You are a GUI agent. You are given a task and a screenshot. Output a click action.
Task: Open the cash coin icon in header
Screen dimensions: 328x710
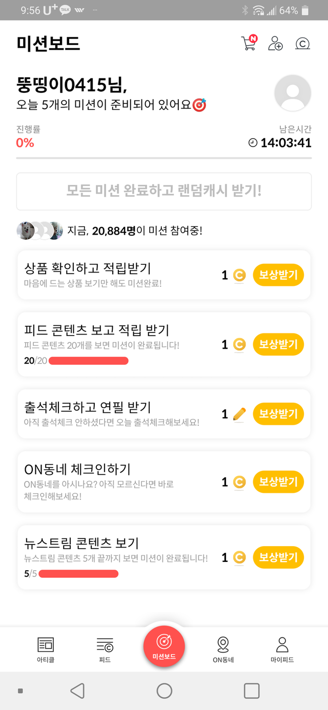(303, 44)
